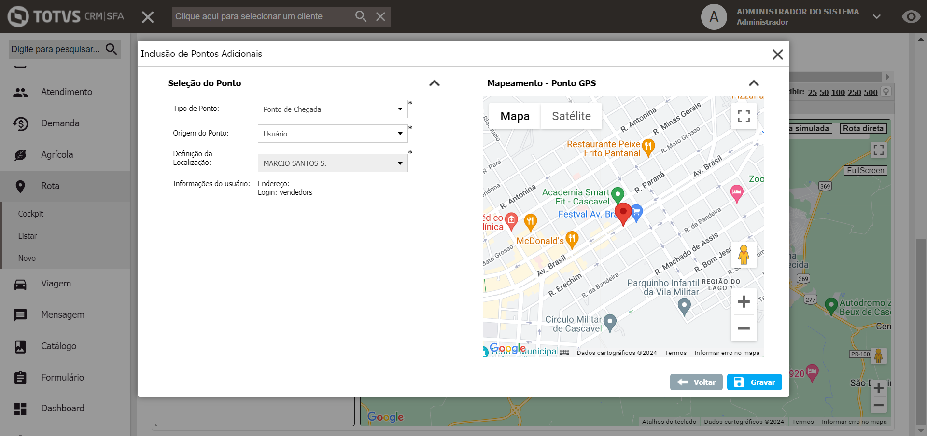Click the McDonald's restaurant map pin

[572, 239]
